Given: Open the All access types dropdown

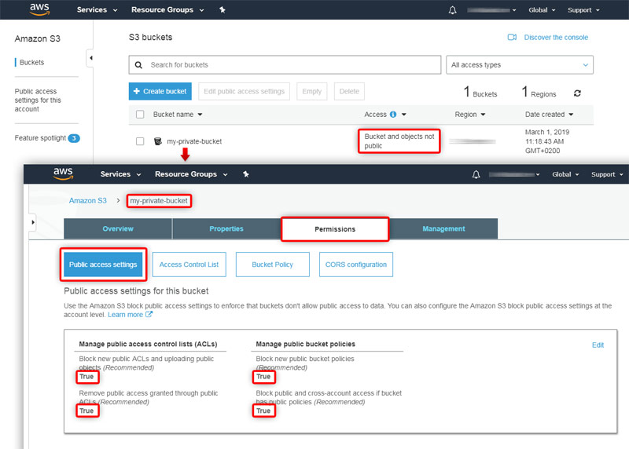Looking at the screenshot, I should (520, 65).
